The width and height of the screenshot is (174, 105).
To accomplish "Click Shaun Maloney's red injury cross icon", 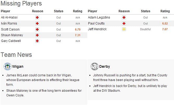I will coord(37,35).
